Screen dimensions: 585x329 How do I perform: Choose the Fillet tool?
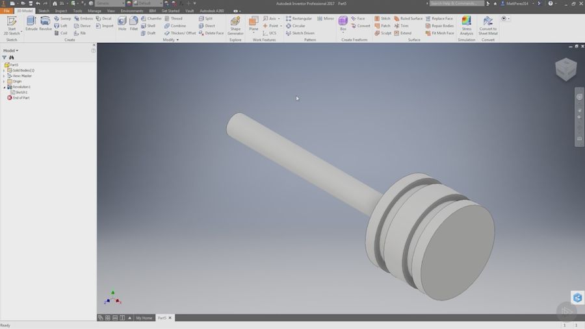[134, 23]
